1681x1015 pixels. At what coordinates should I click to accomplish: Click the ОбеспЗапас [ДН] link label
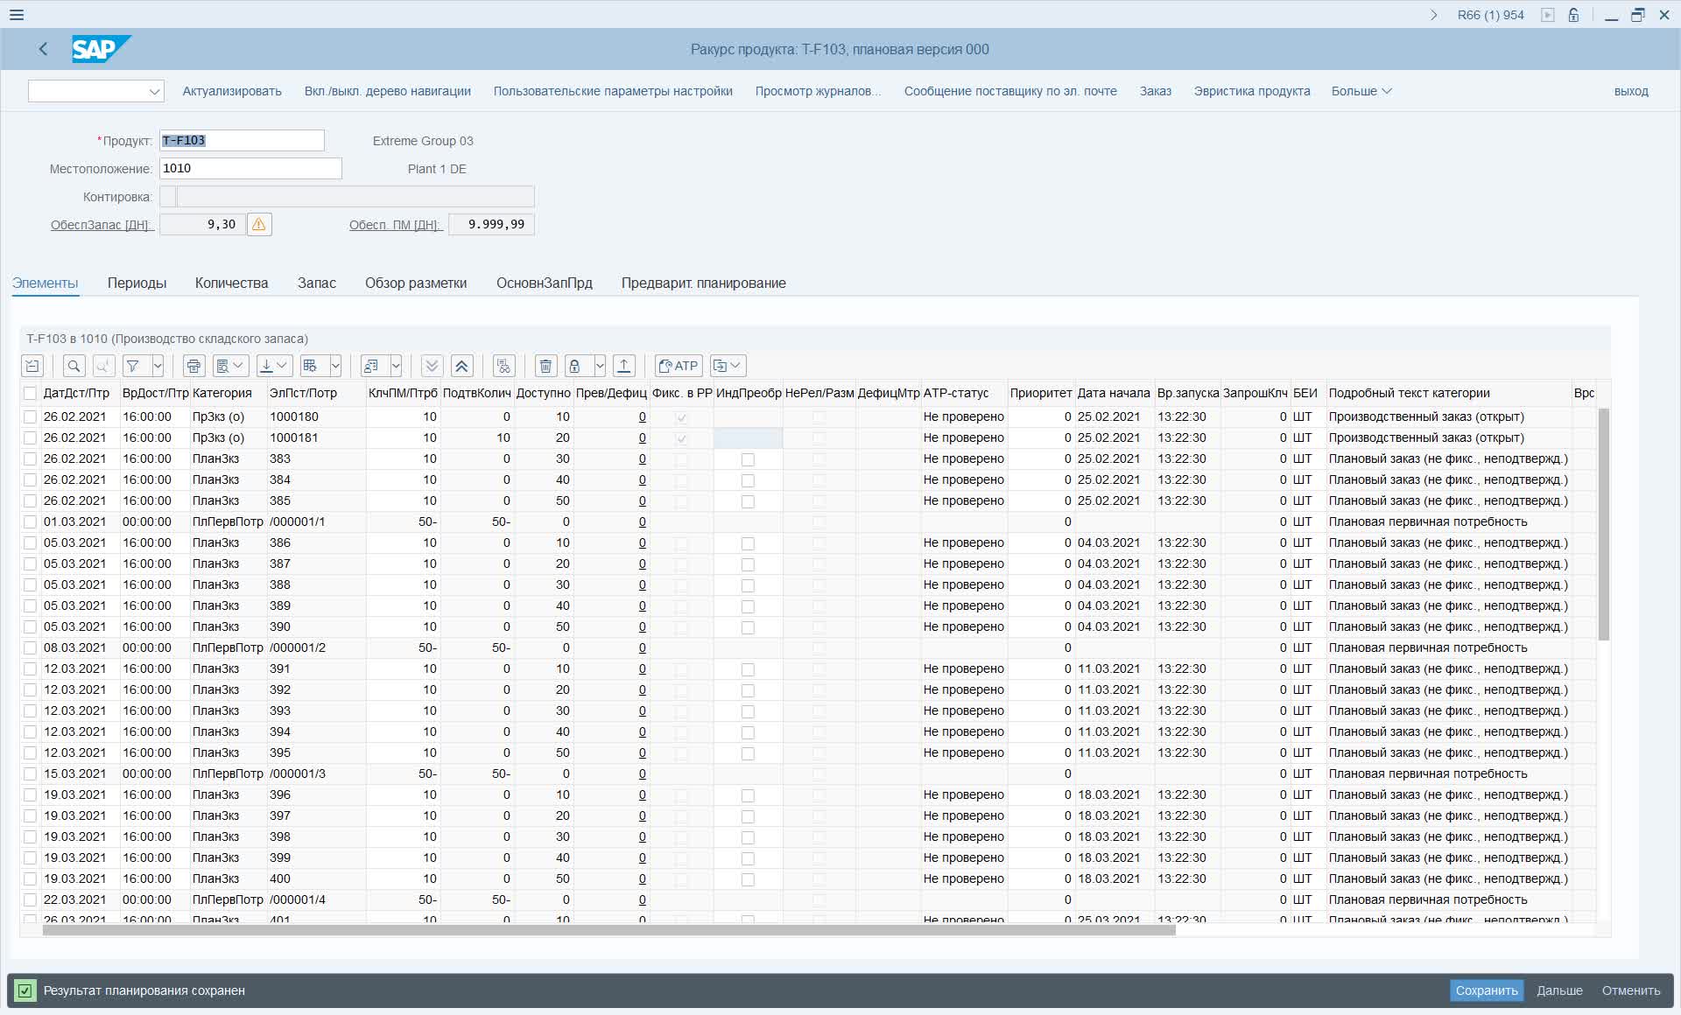tap(102, 225)
